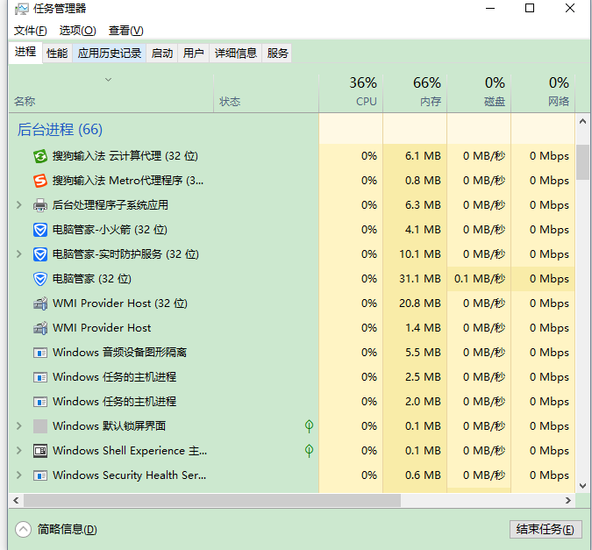The height and width of the screenshot is (550, 592).
Task: Click horizontal scrollbar left arrow
Action: [x=16, y=501]
